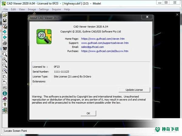Click the serial number 1111-111123 text
Screen dimensions: 182x136
tap(61, 72)
